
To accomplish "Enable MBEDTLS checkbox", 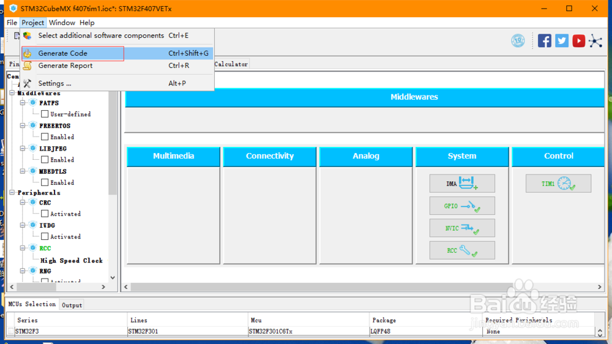I will click(45, 182).
